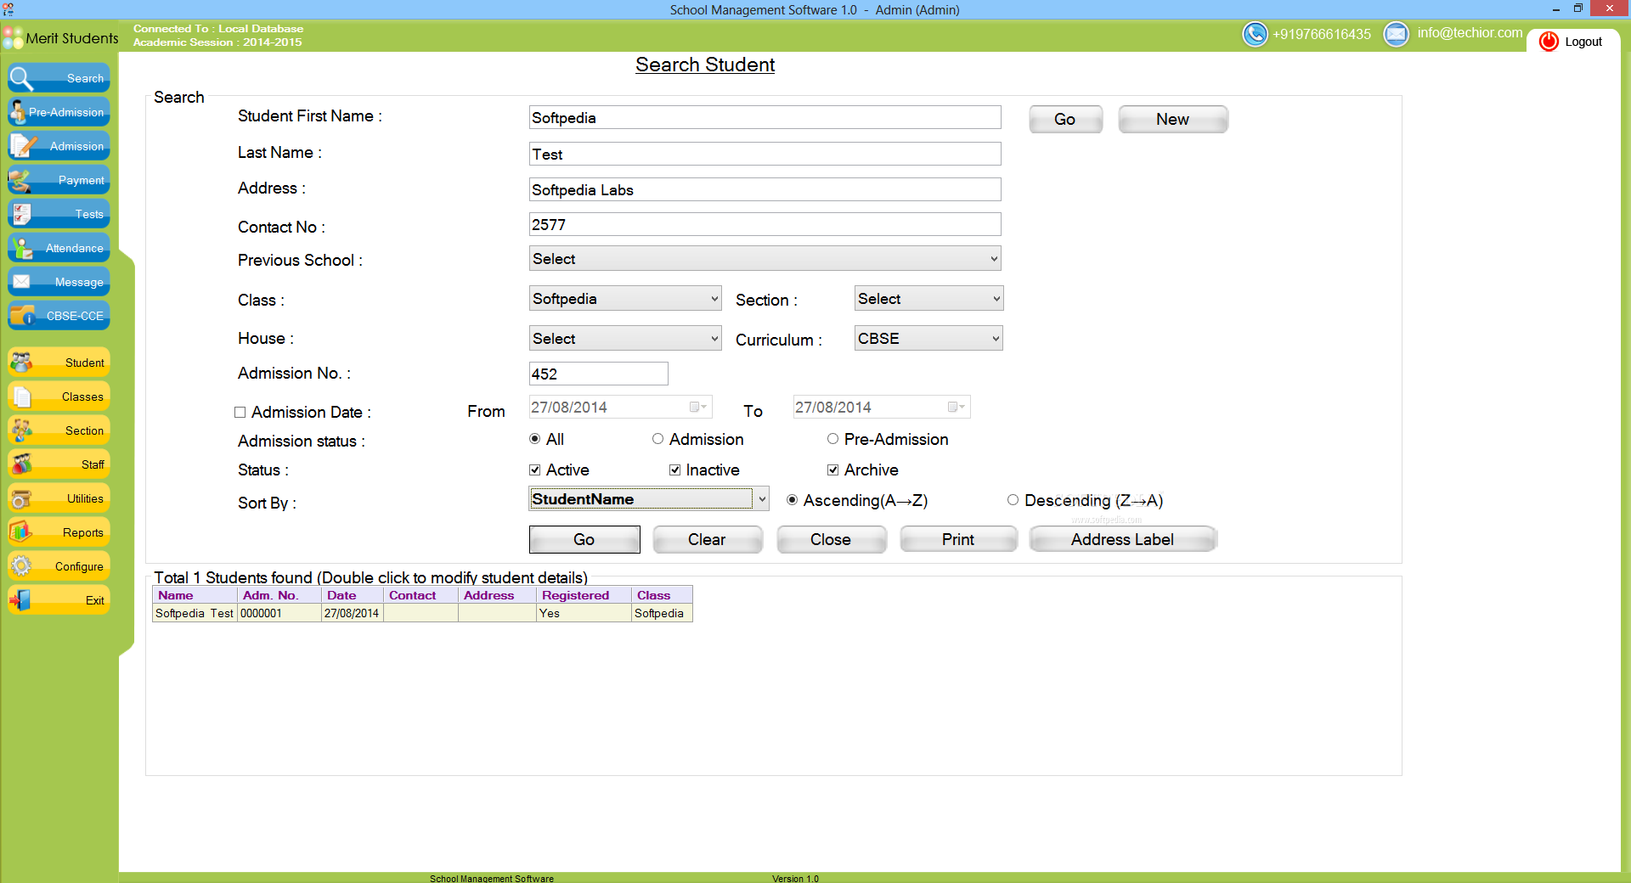Click the Address Label button
Screen dimensions: 1631x883
click(x=1122, y=540)
